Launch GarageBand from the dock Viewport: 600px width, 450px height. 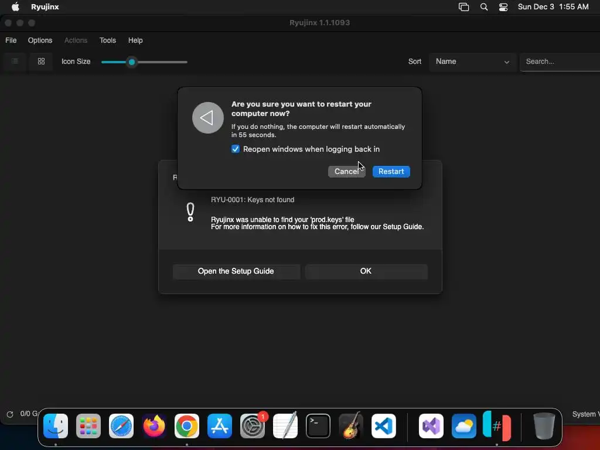[x=351, y=426]
